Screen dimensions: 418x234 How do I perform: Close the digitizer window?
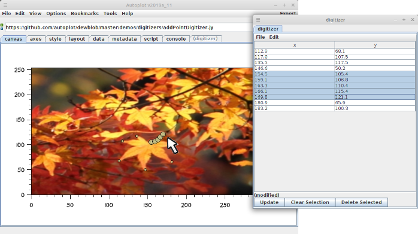pyautogui.click(x=413, y=20)
